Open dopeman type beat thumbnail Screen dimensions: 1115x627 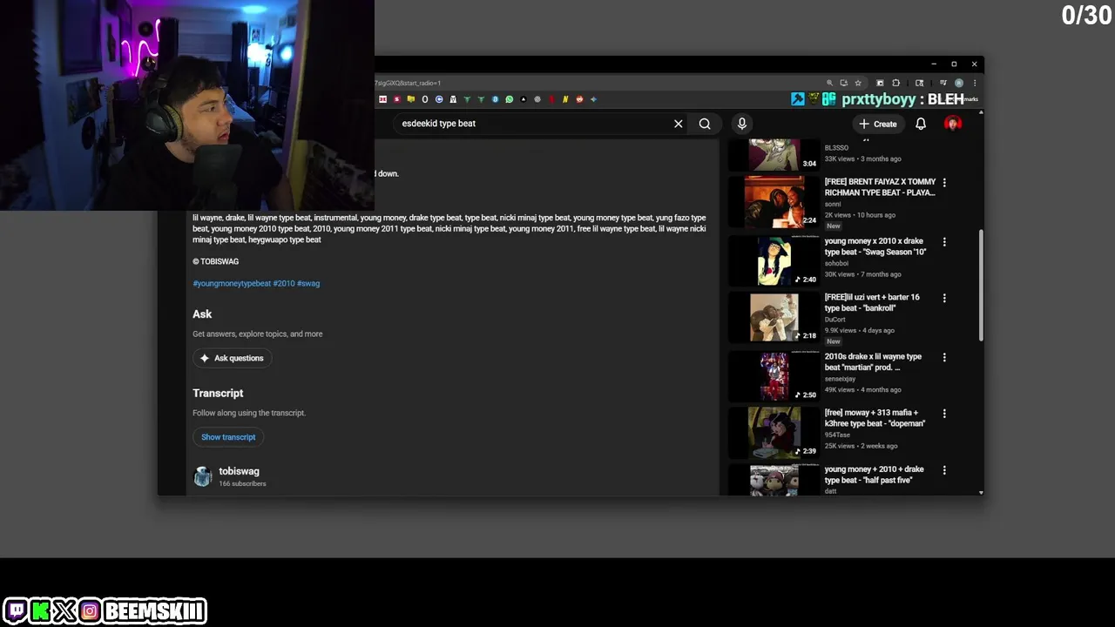tap(774, 432)
